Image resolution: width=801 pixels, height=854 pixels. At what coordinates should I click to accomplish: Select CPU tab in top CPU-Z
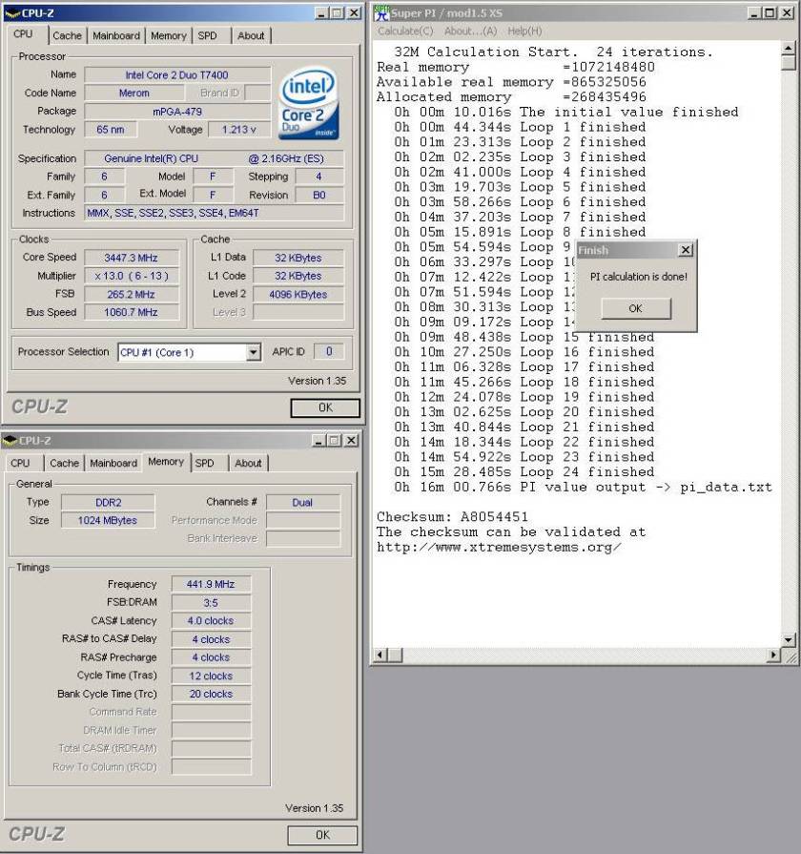23,33
